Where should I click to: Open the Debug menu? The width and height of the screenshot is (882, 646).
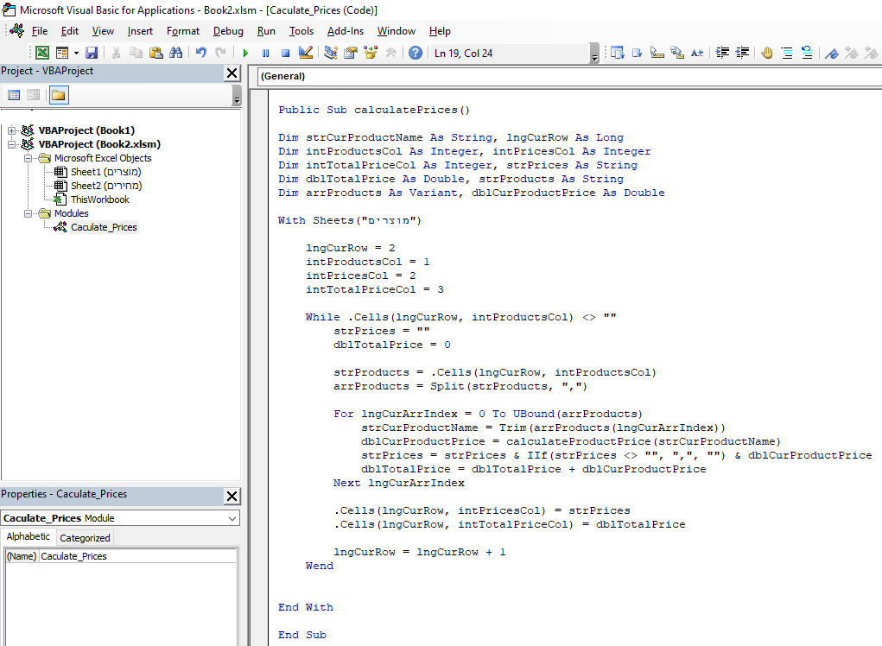point(228,31)
